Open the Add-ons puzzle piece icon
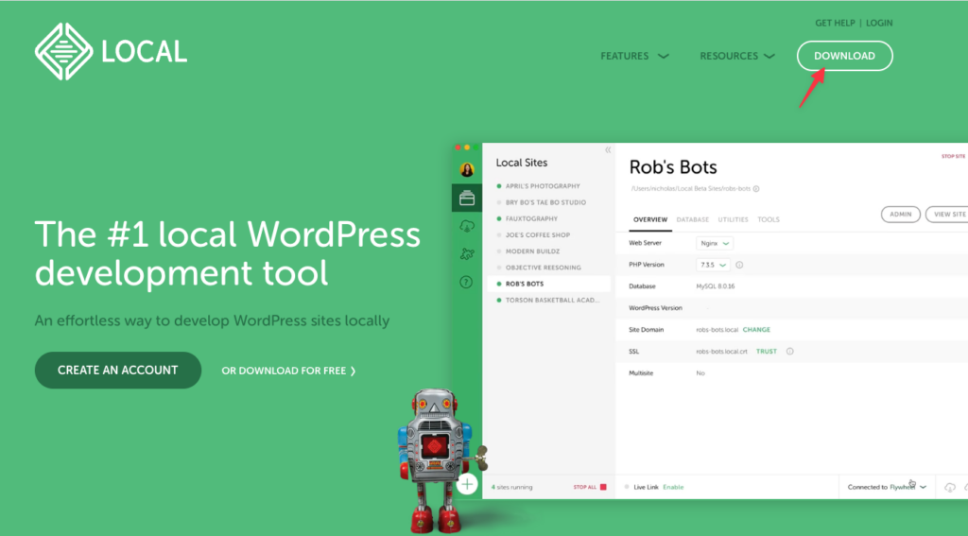The width and height of the screenshot is (968, 536). [x=467, y=253]
